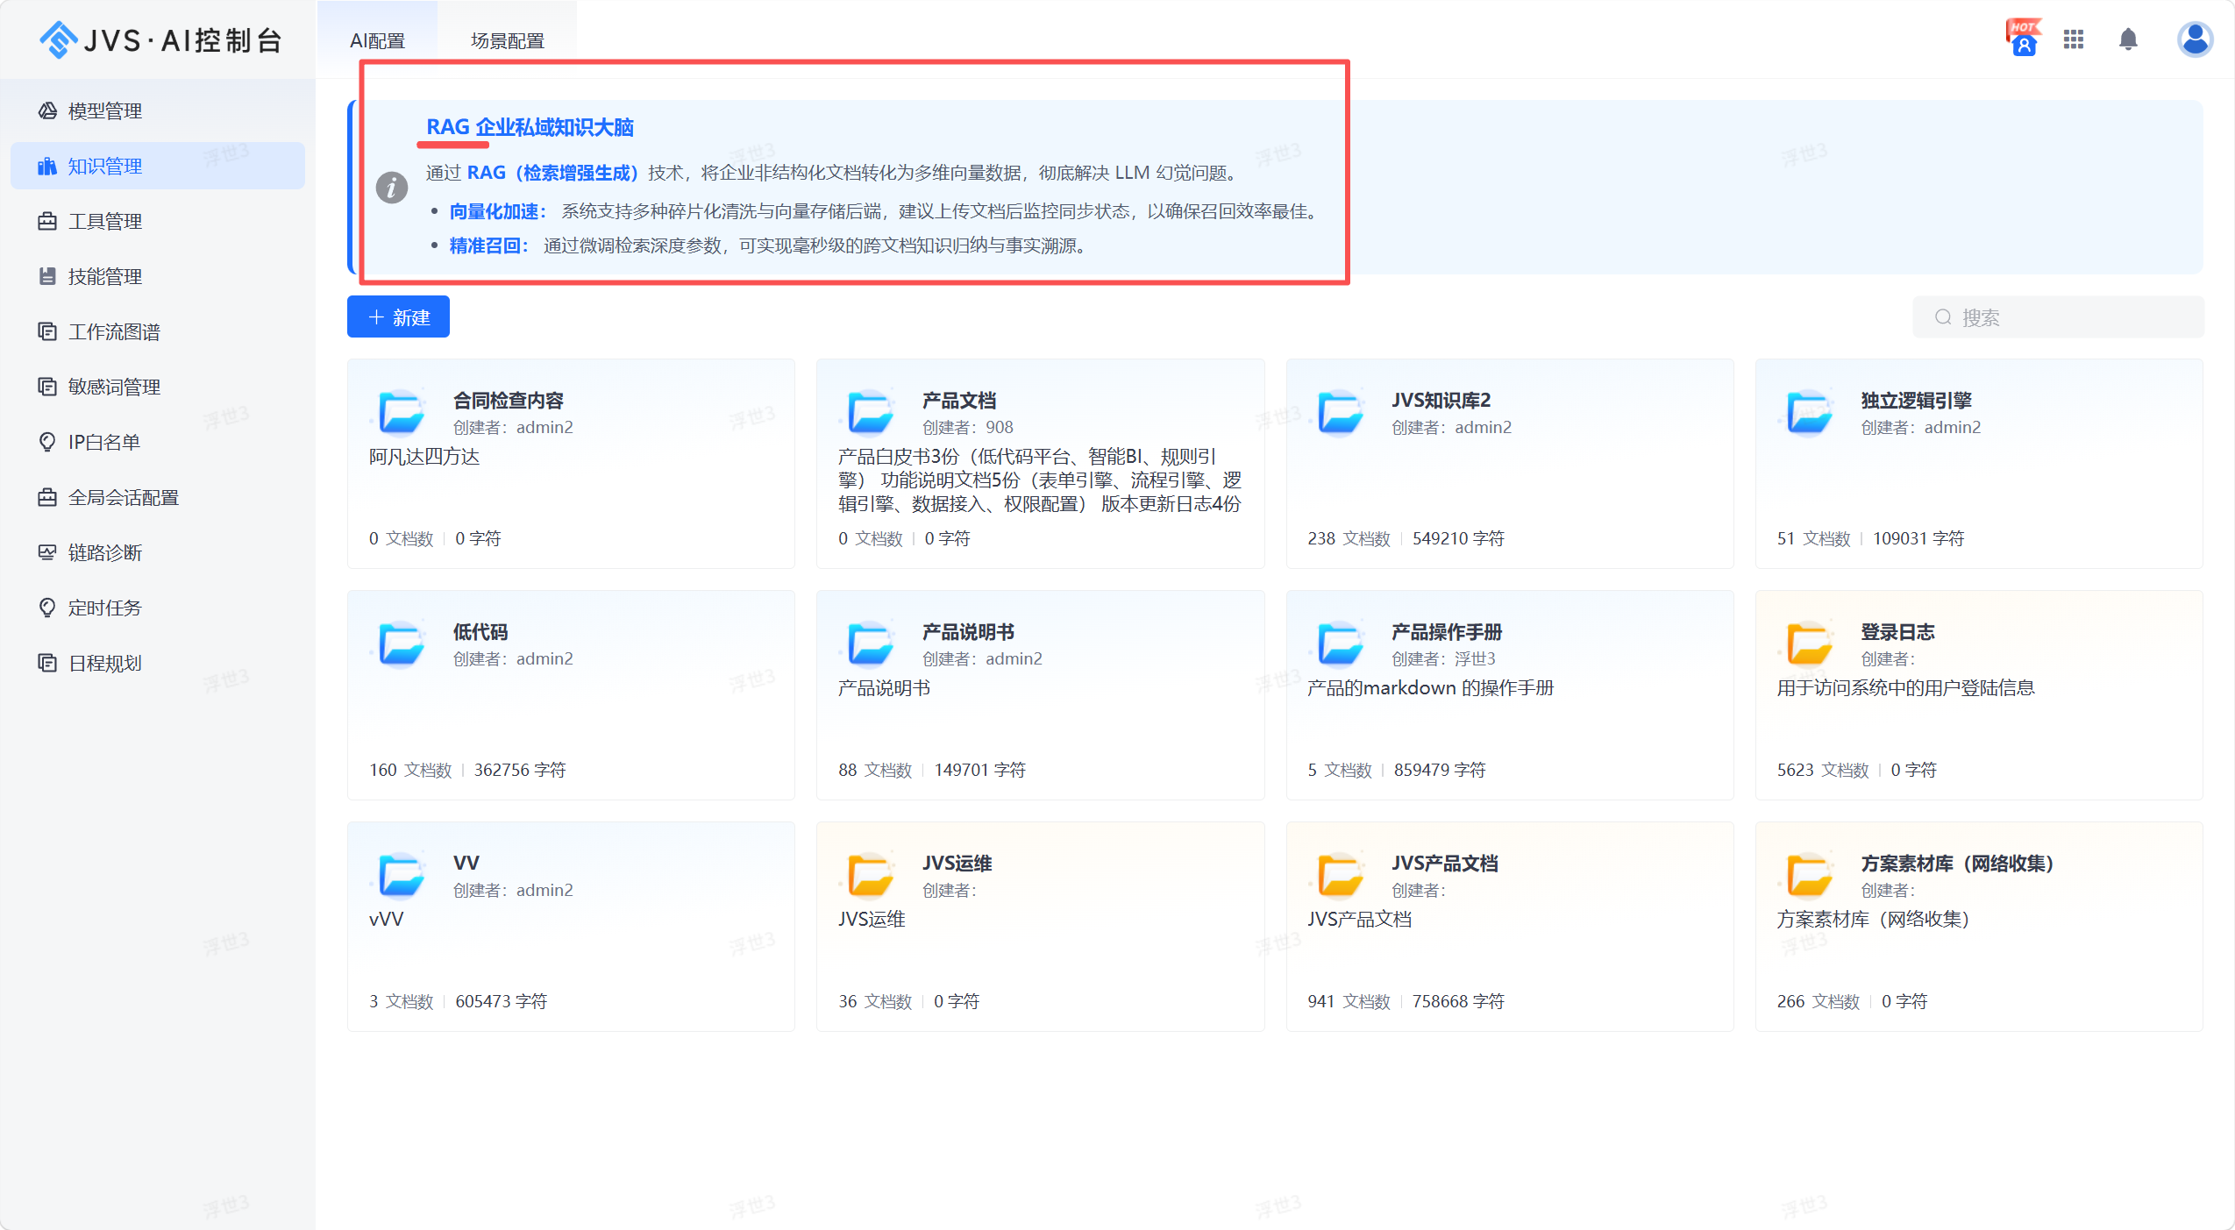
Task: Click the 用于访问系统中的用户登陆信息 description
Action: (1905, 687)
